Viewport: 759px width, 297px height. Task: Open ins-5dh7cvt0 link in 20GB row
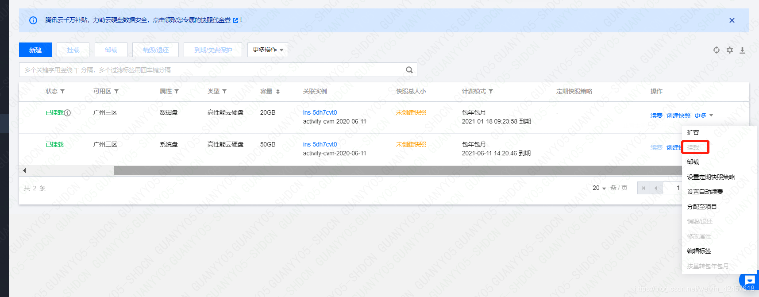(320, 113)
